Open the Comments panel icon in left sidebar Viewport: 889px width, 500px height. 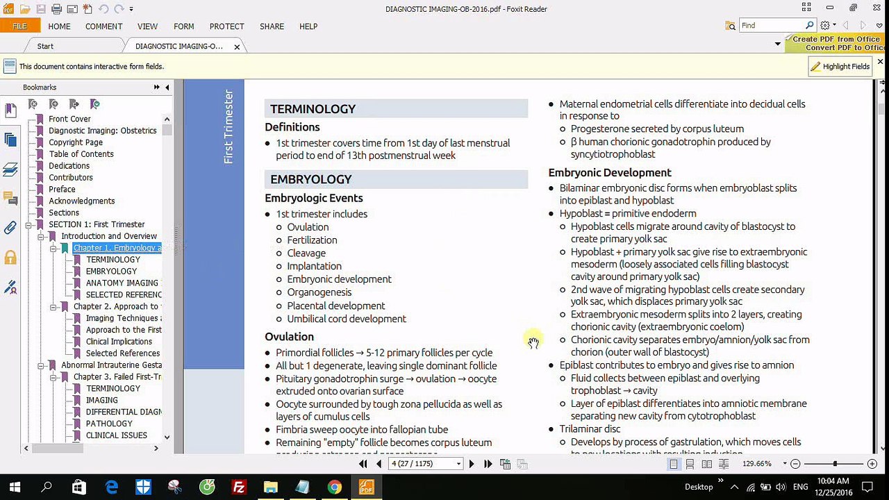(x=10, y=199)
